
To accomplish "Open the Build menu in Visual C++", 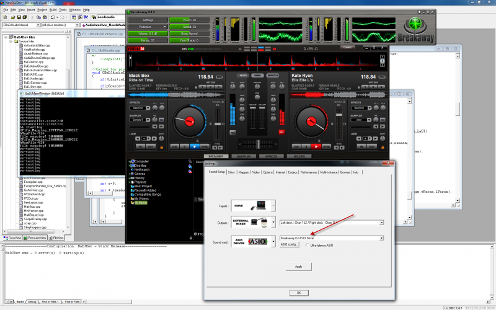I will [53, 10].
